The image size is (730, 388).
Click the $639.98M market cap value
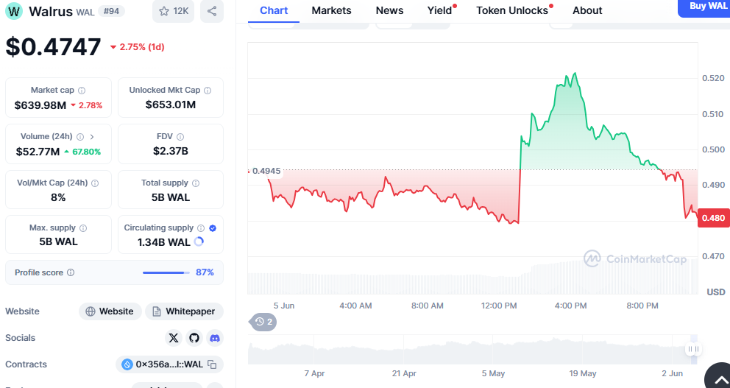40,105
